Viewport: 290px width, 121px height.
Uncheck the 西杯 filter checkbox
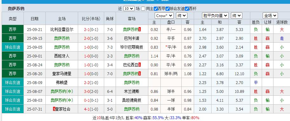pyautogui.click(x=187, y=9)
